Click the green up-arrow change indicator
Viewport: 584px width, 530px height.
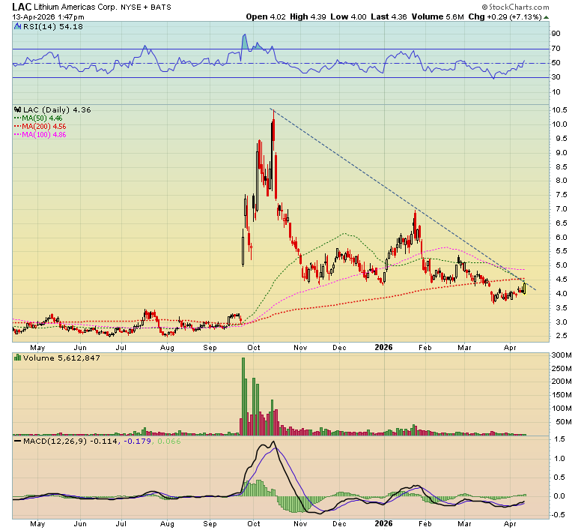546,17
